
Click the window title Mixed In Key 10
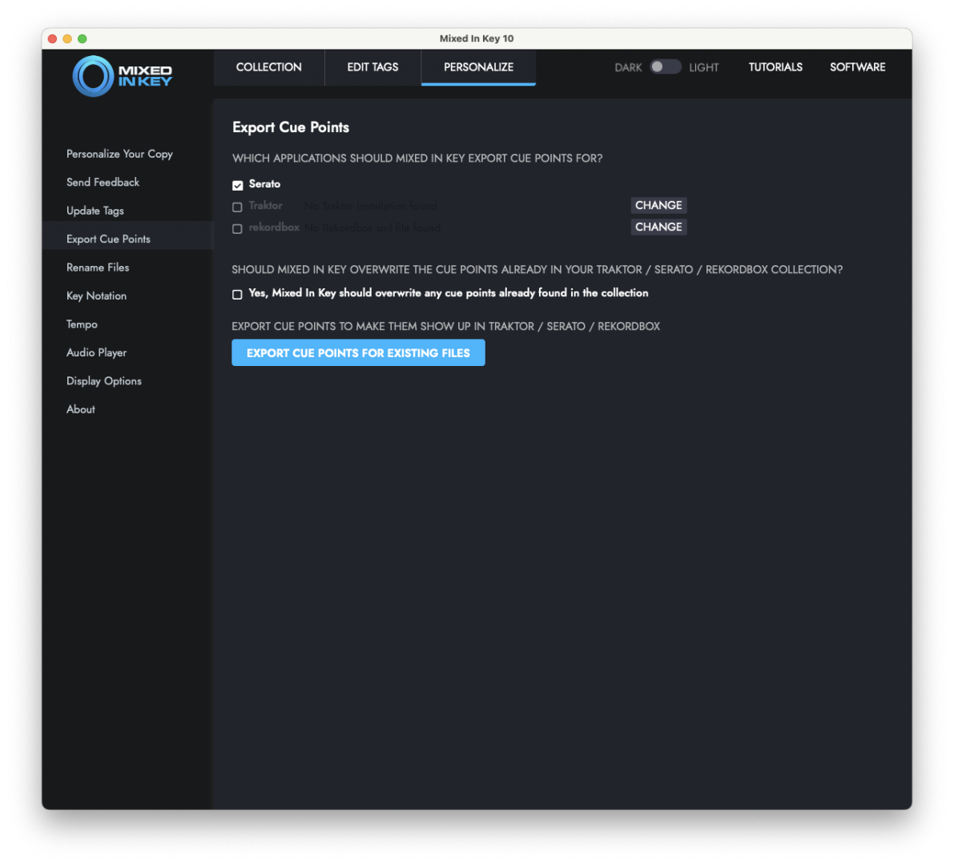tap(477, 38)
